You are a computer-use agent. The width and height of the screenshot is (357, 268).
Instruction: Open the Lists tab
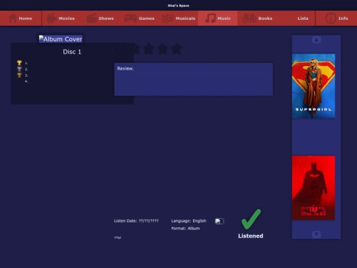tap(303, 19)
